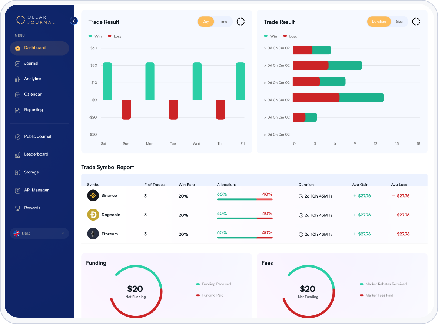
Task: Click the Rewards trophy icon
Action: pos(17,209)
